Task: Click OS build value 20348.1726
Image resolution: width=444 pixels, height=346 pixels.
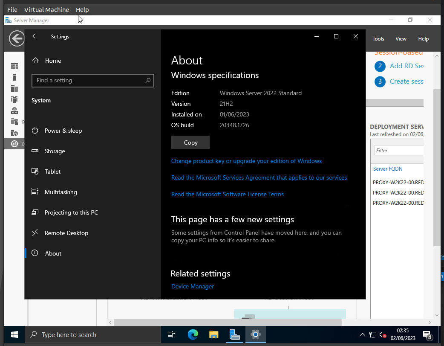Action: (234, 125)
